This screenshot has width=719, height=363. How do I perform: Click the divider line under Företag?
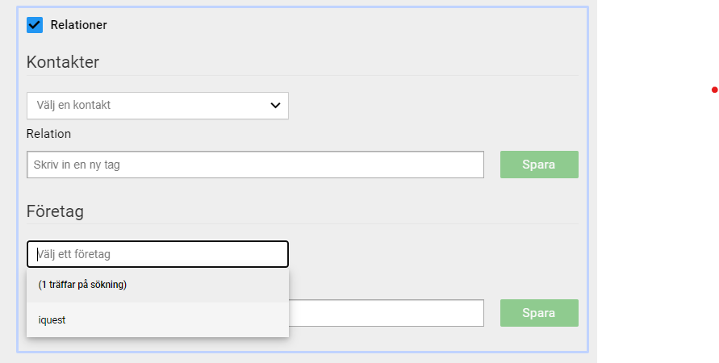(302, 223)
